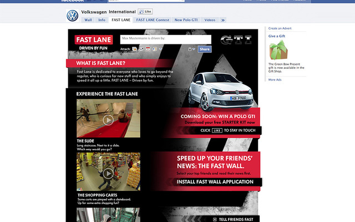355x222 pixels.
Task: Click 'DRIVEN BY FUN' tagline
Action: (93, 48)
